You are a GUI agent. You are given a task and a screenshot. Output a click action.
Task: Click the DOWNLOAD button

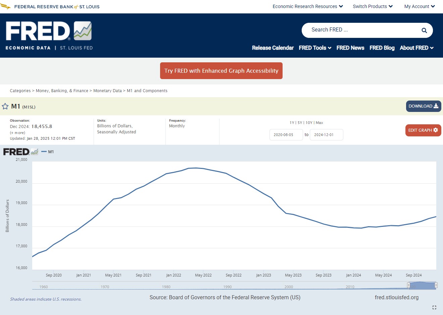424,106
